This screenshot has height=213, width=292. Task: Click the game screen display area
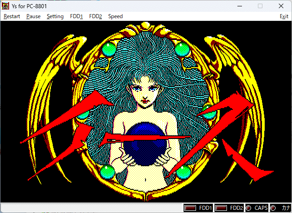146,112
